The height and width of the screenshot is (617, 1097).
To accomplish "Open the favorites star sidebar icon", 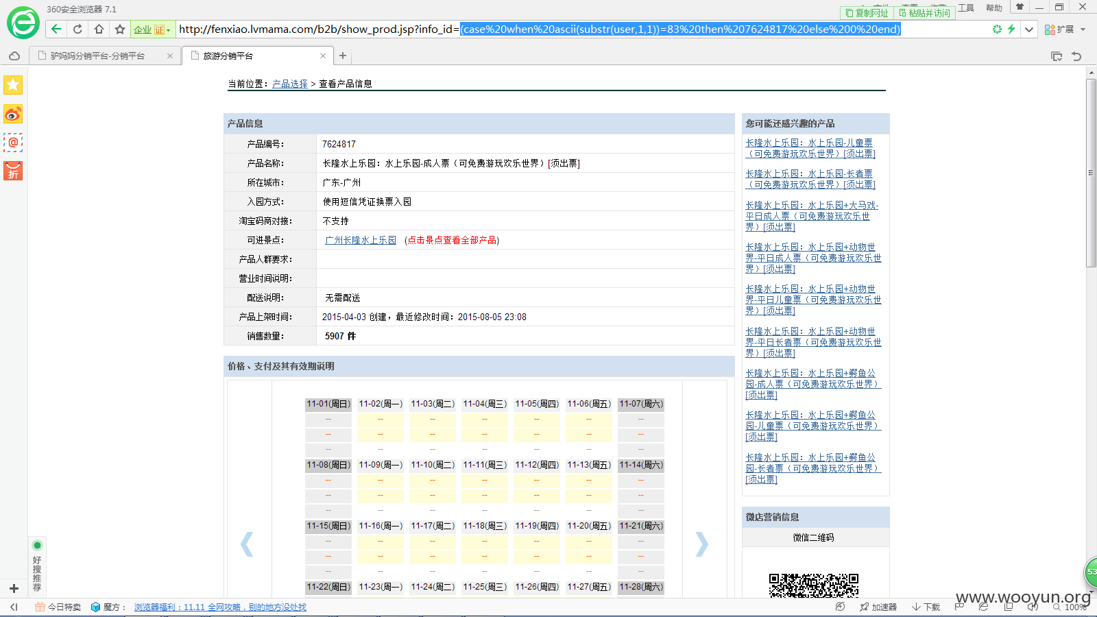I will click(x=13, y=85).
